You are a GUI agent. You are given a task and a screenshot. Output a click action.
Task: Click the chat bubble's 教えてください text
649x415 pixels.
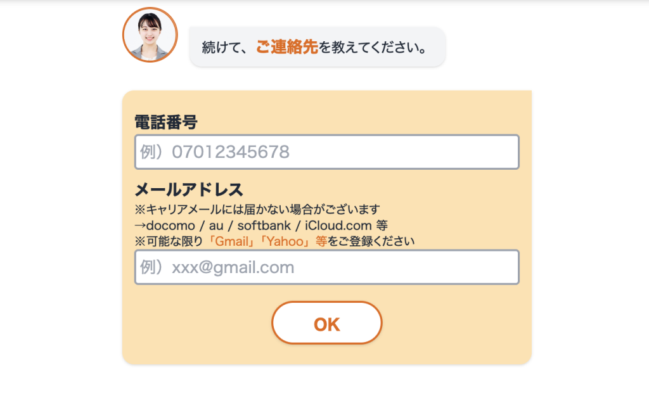point(378,48)
